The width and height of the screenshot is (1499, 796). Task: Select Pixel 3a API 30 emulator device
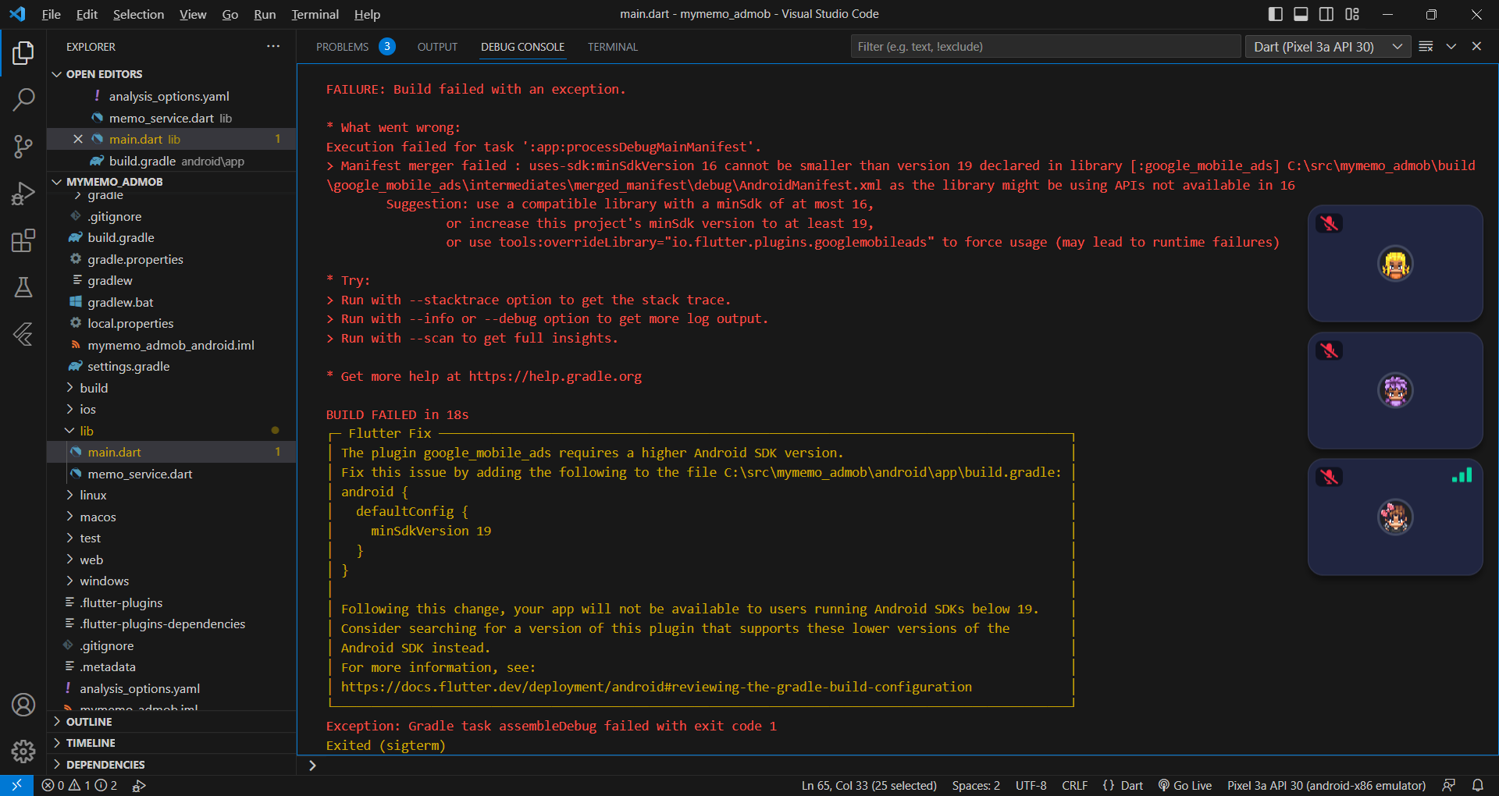pos(1326,786)
